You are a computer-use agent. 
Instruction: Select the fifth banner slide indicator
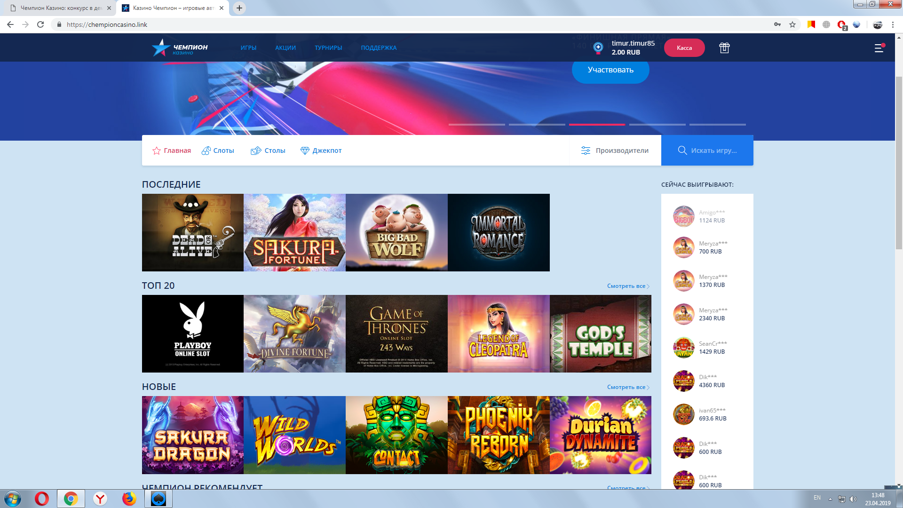coord(717,125)
